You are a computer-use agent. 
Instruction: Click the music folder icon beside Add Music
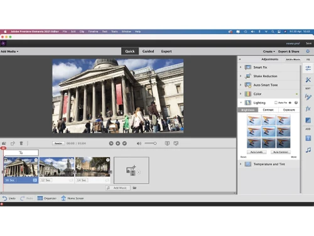tap(134, 188)
